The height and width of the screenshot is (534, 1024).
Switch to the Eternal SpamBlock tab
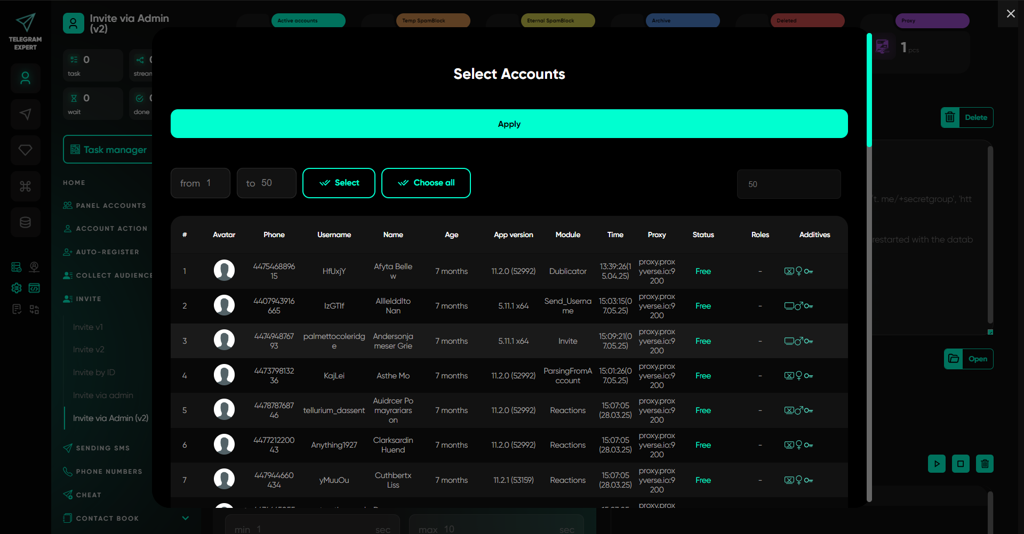click(557, 21)
